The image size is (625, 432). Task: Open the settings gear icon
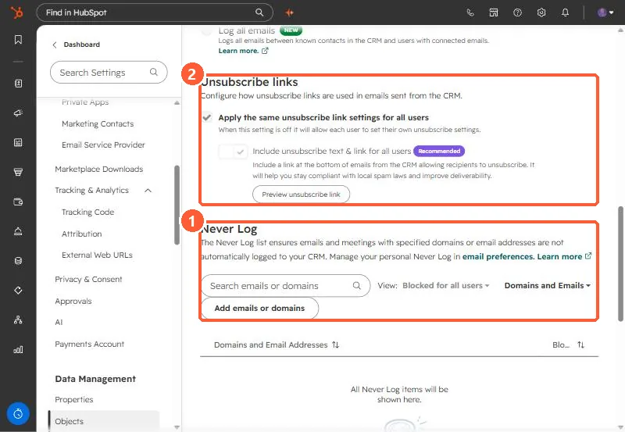(x=541, y=12)
